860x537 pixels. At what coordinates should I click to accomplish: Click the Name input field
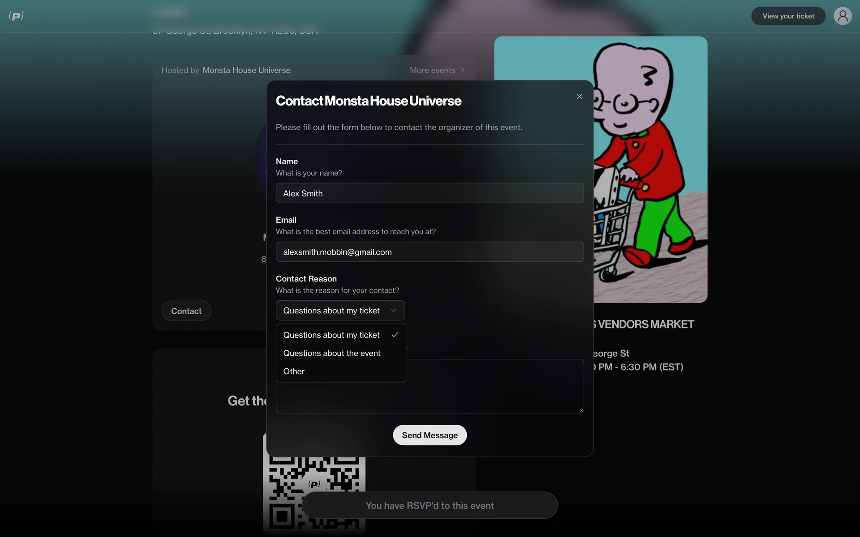coord(430,193)
